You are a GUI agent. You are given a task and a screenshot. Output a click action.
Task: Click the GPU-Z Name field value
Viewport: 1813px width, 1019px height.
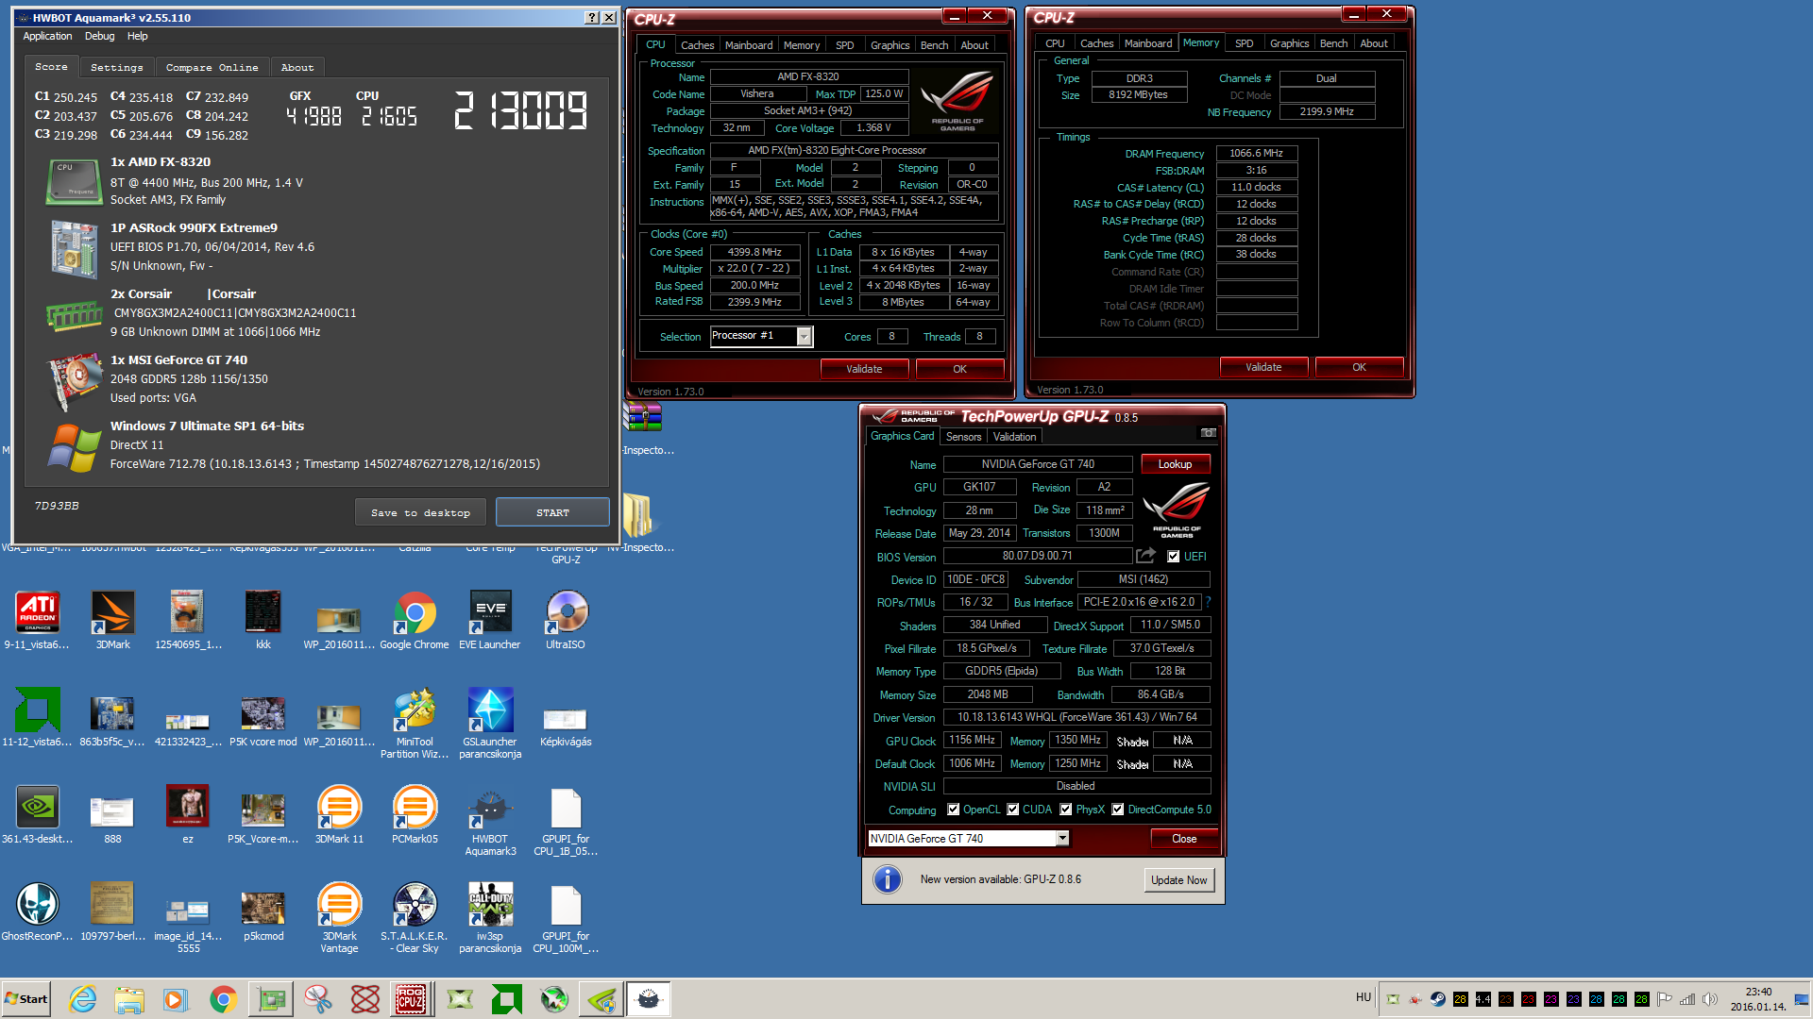(1038, 464)
